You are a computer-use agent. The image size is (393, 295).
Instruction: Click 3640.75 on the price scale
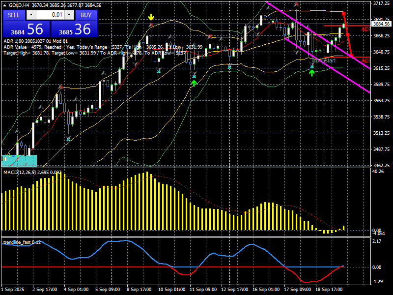381,52
